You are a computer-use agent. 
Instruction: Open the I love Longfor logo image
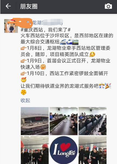(x=63, y=150)
